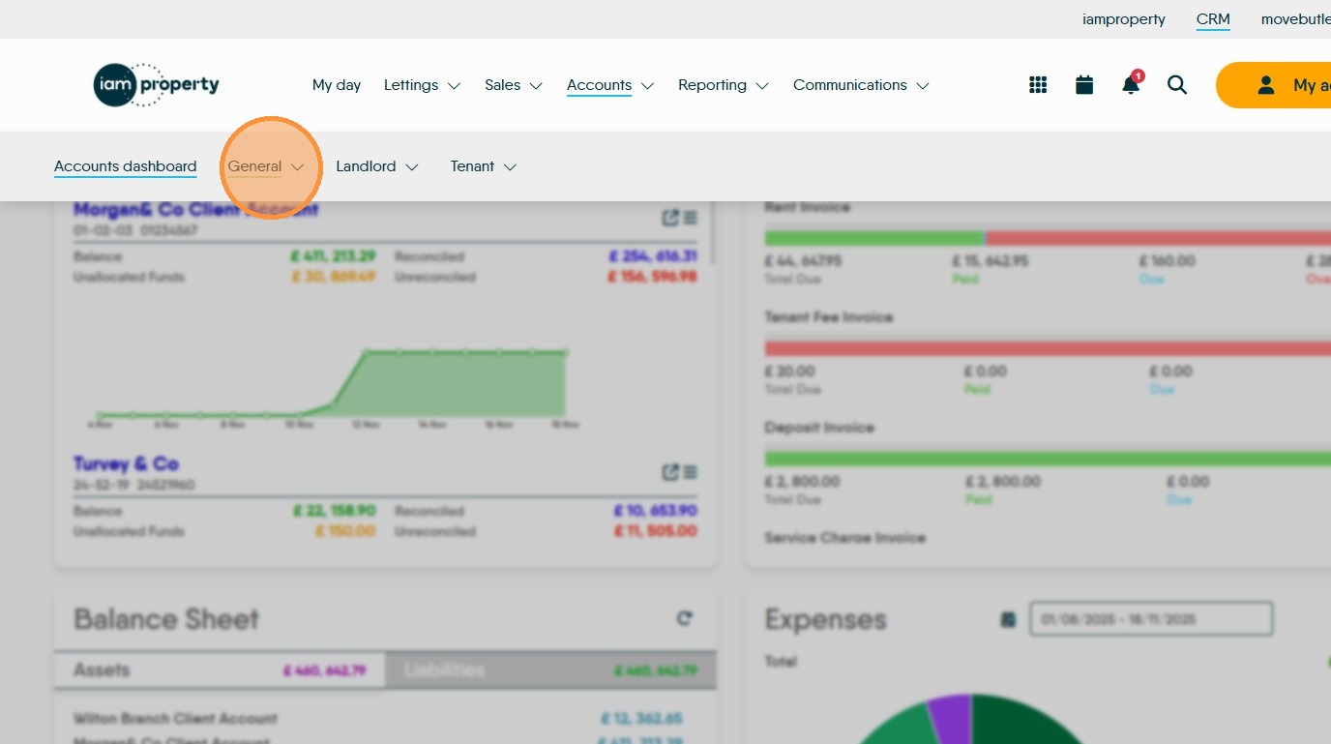Screen dimensions: 1331x744
Task: Expand the Communications menu
Action: click(x=861, y=85)
